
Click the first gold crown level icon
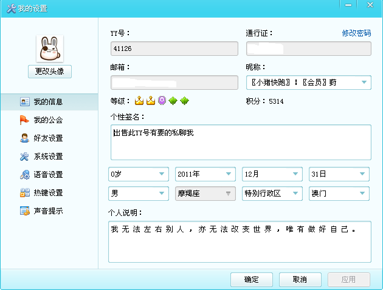(x=139, y=100)
